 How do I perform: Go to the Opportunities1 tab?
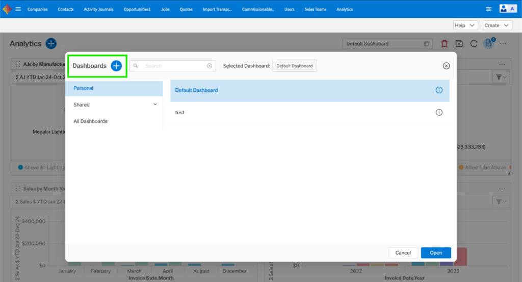137,9
